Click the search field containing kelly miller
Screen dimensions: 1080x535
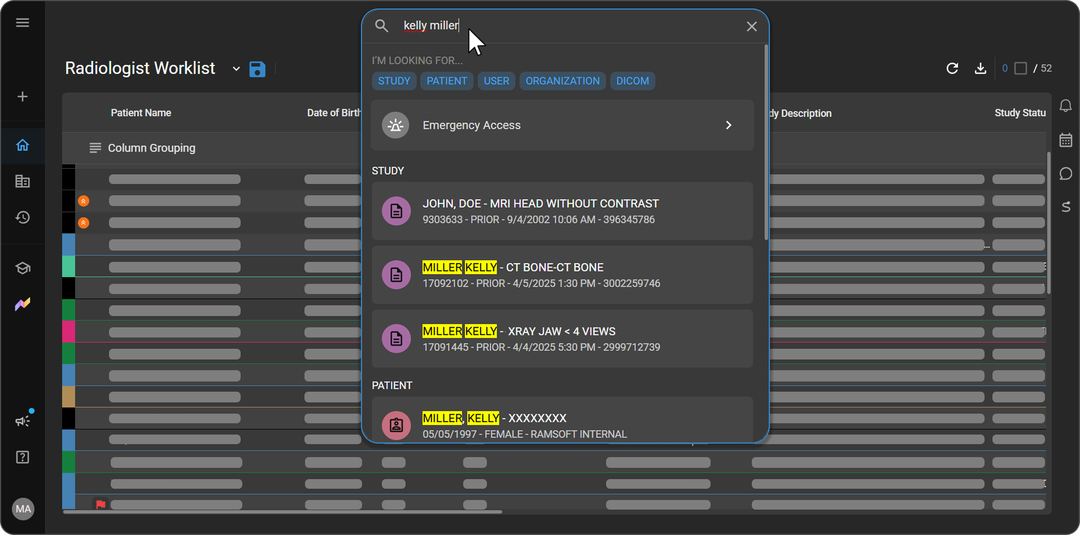point(565,26)
